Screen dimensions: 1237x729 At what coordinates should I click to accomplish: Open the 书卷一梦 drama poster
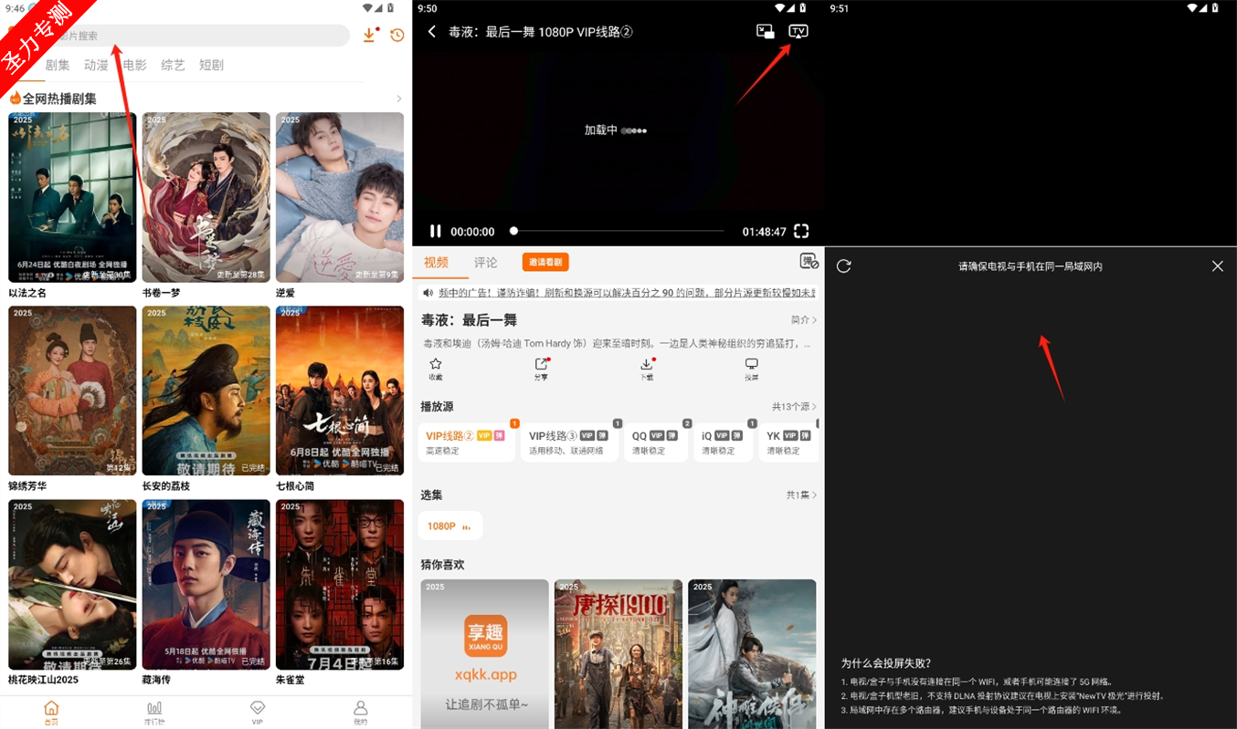tap(206, 197)
